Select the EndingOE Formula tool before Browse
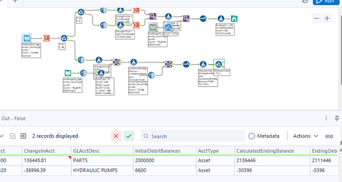The width and height of the screenshot is (342, 182). [221, 18]
